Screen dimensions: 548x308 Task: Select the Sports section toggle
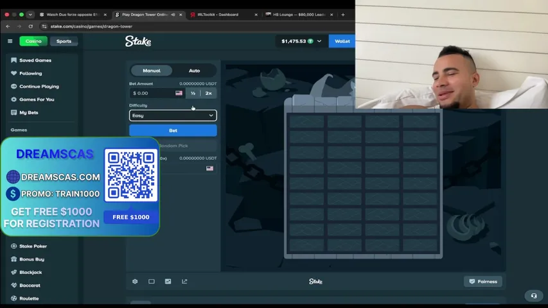[64, 41]
